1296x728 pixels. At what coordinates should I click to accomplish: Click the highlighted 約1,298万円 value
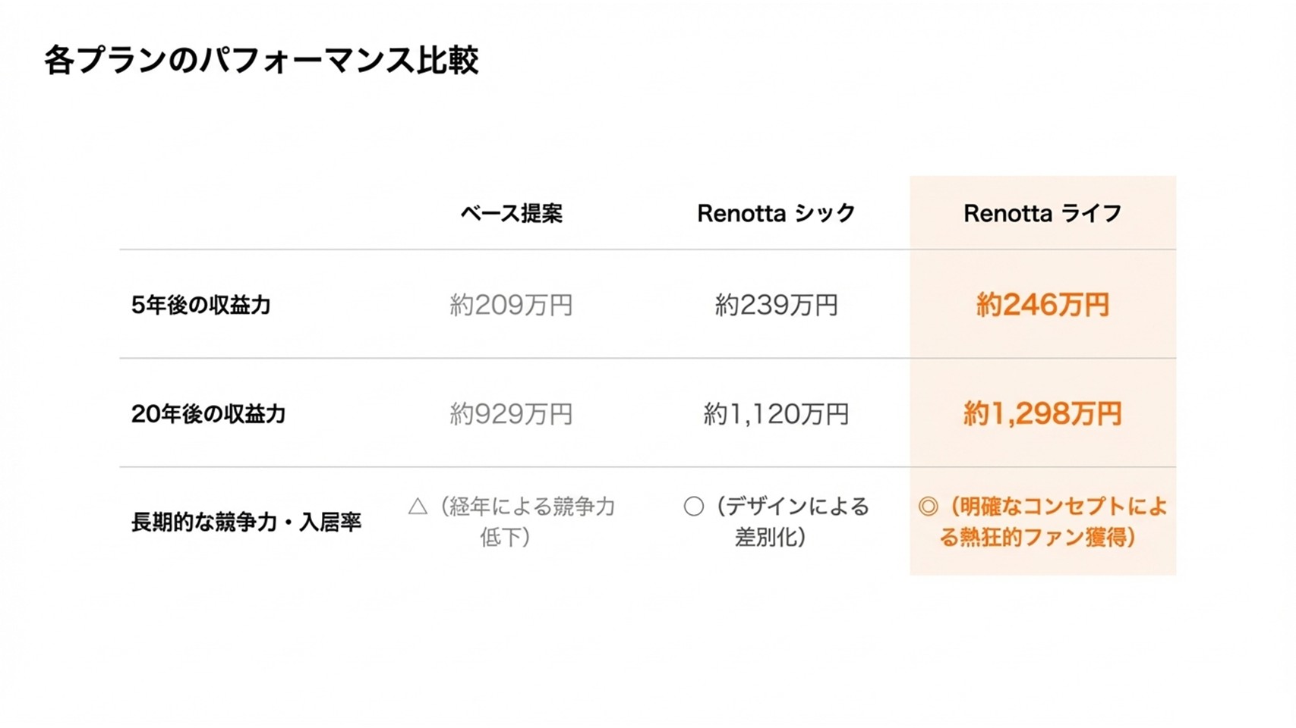pyautogui.click(x=1042, y=414)
